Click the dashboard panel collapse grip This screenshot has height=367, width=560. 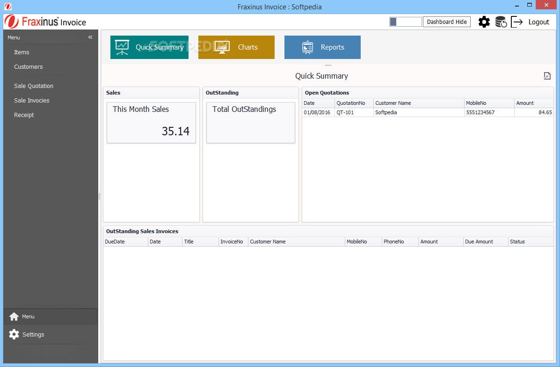click(328, 65)
